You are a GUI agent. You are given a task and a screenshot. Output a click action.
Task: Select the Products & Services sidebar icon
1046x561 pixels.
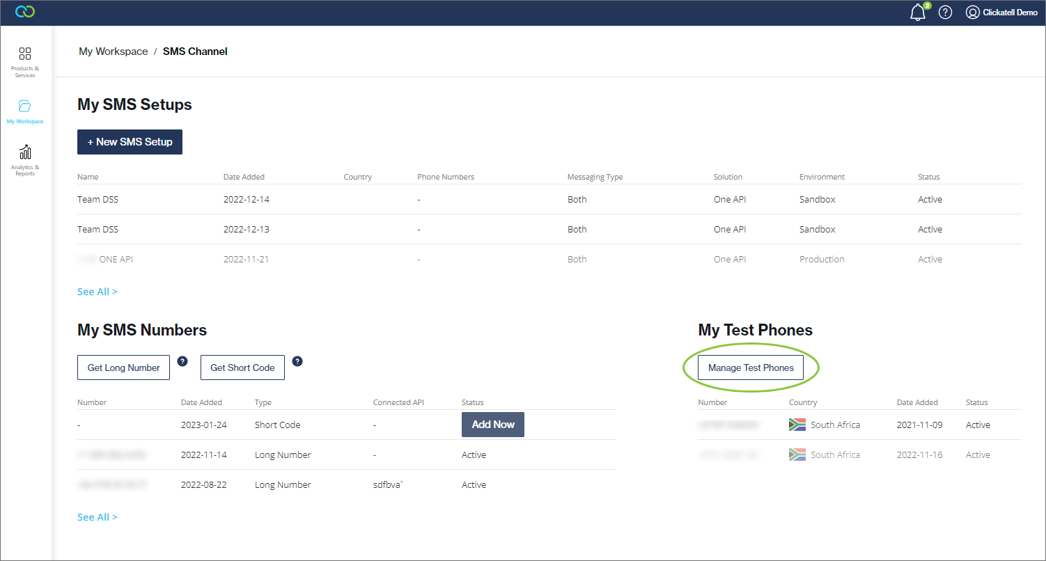pyautogui.click(x=25, y=61)
